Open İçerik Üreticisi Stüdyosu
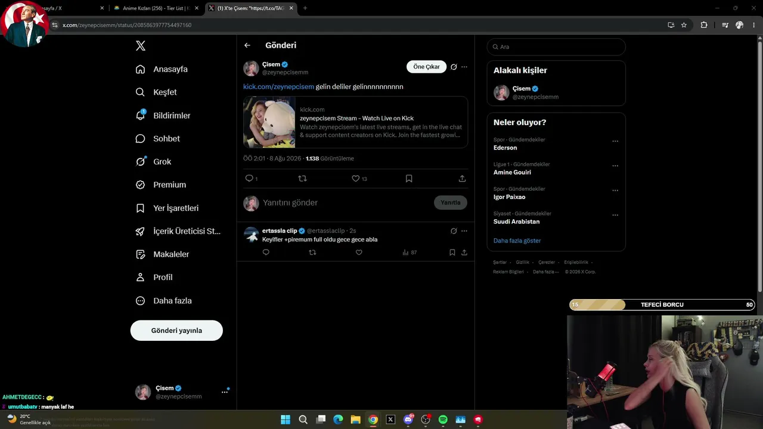 point(178,231)
